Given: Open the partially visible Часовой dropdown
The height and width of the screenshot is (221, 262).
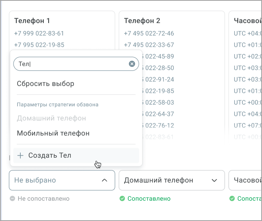Looking at the screenshot, I should (x=245, y=180).
